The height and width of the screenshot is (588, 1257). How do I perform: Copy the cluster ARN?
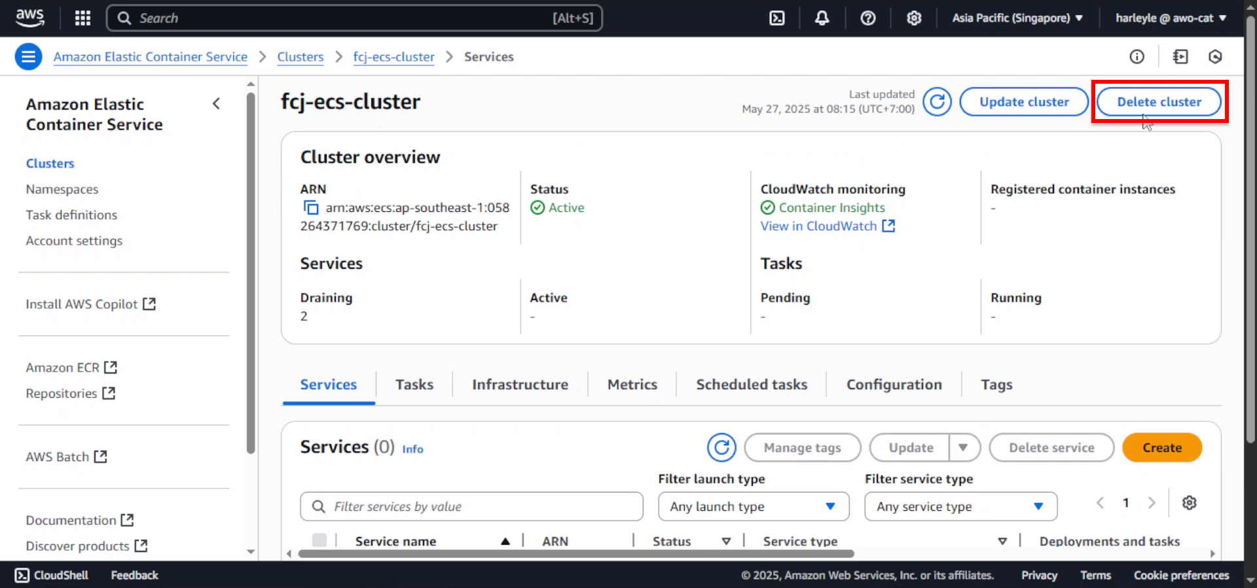[310, 208]
